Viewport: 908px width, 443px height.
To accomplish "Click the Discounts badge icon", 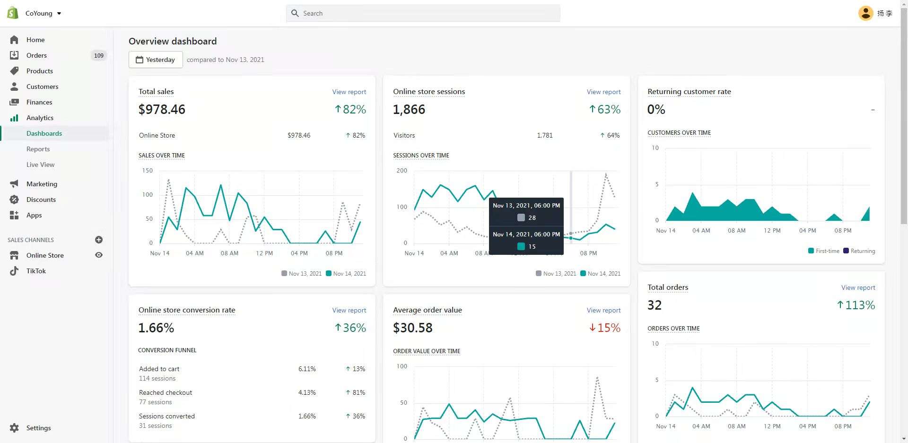I will [14, 200].
